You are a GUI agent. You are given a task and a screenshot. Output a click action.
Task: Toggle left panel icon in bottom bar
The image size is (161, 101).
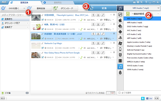coord(3,98)
